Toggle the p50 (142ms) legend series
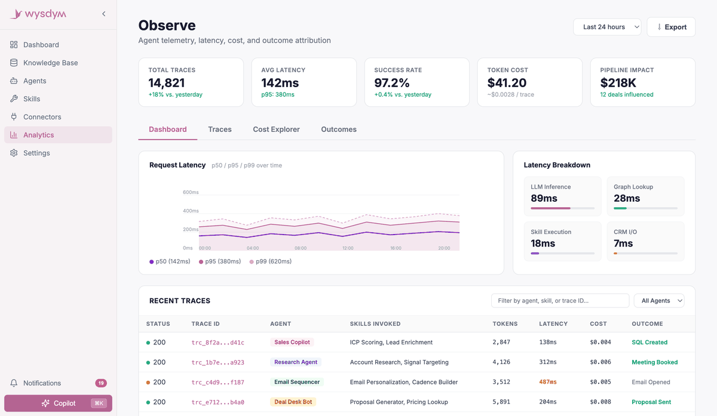The height and width of the screenshot is (416, 717). pos(170,261)
